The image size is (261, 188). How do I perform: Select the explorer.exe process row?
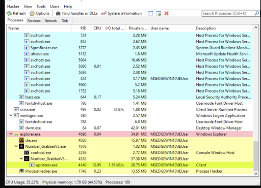[129, 134]
